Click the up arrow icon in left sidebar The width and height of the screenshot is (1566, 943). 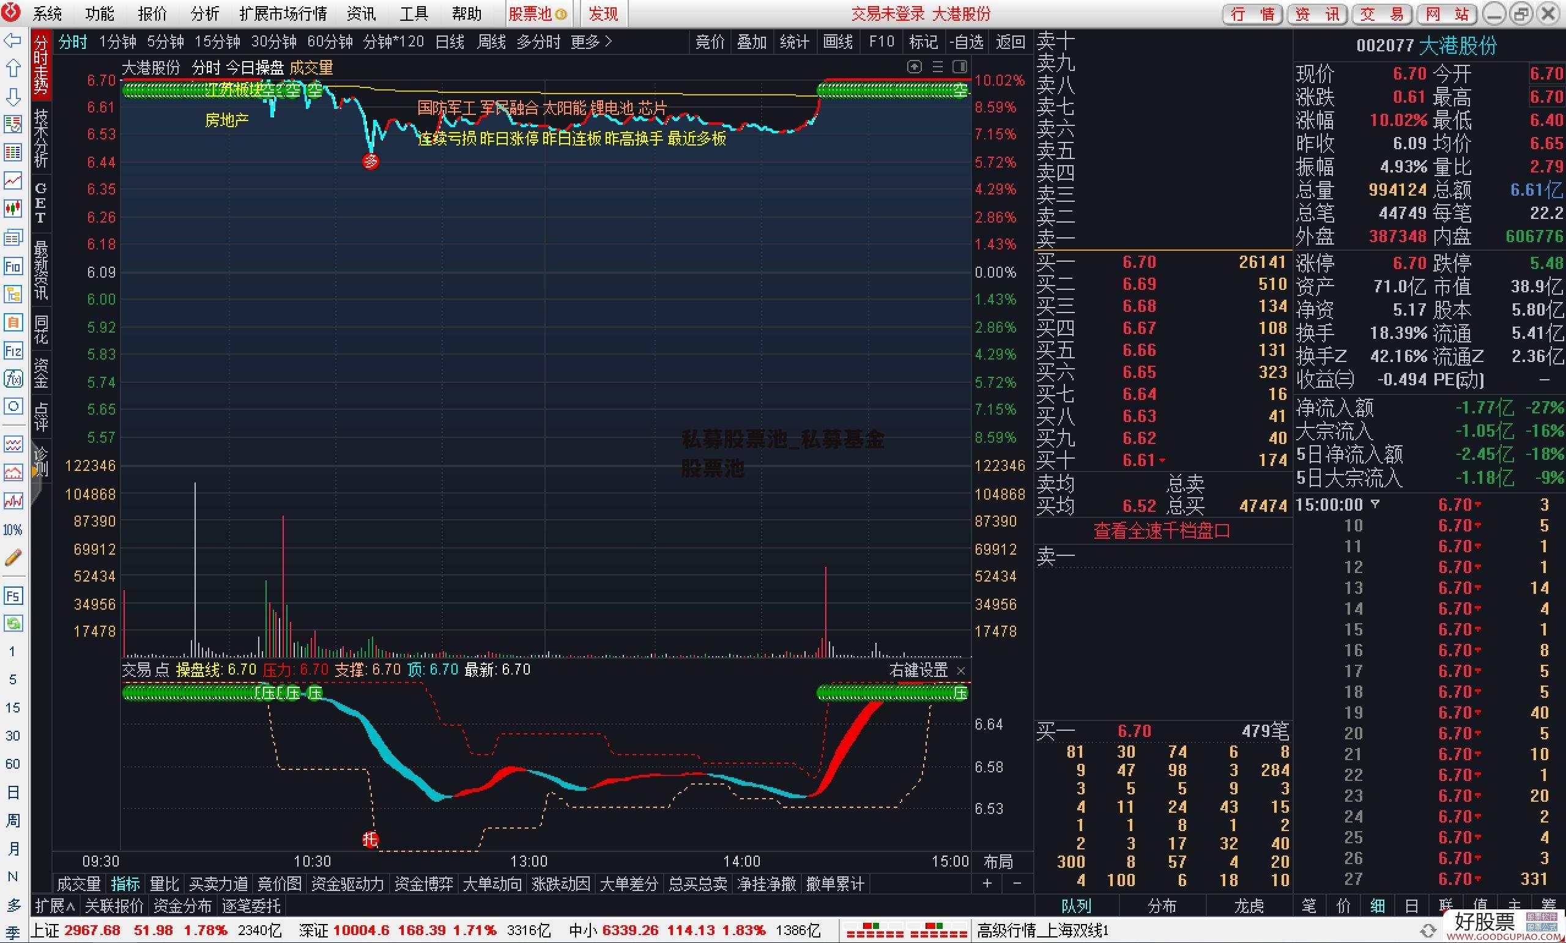coord(13,68)
